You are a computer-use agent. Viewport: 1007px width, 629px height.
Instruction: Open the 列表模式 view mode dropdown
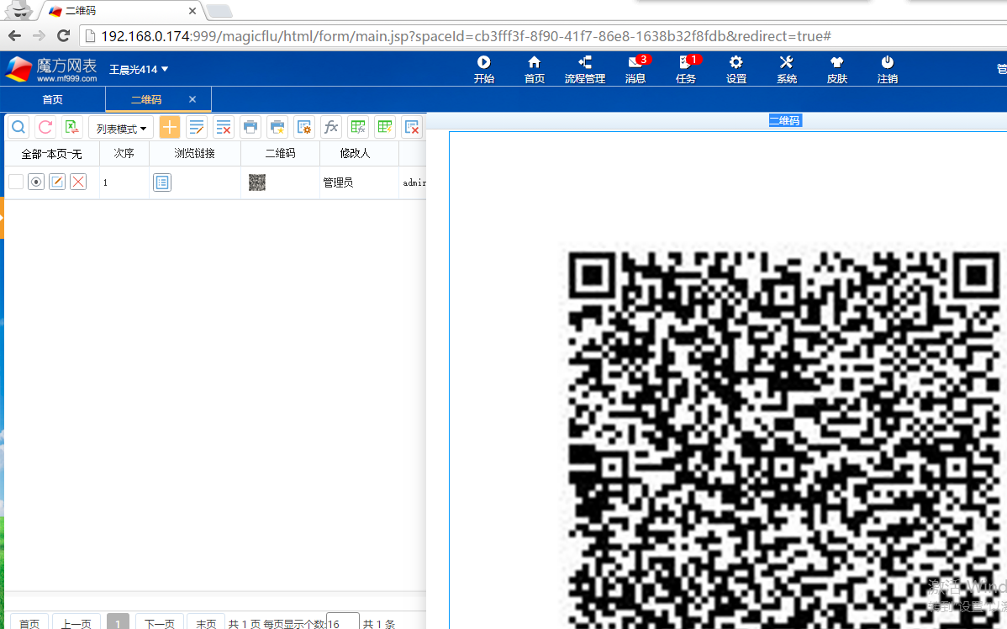click(121, 128)
